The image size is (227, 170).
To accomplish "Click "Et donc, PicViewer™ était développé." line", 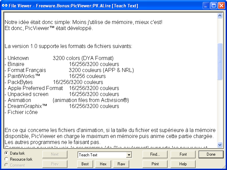I will coord(49,28).
